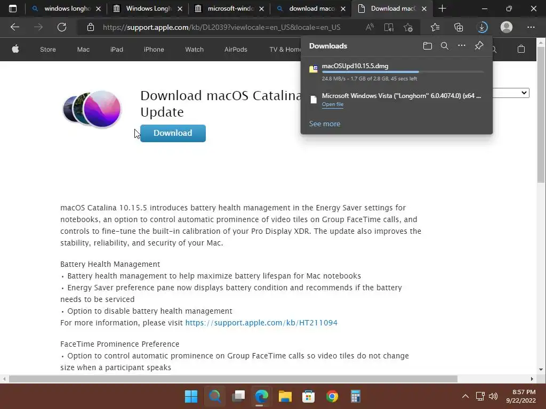This screenshot has width=546, height=409.
Task: Open iPad in Apple navigation
Action: pos(117,50)
